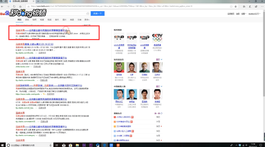Open the 设置 dropdown at top right
The image size is (265, 147).
244,14
